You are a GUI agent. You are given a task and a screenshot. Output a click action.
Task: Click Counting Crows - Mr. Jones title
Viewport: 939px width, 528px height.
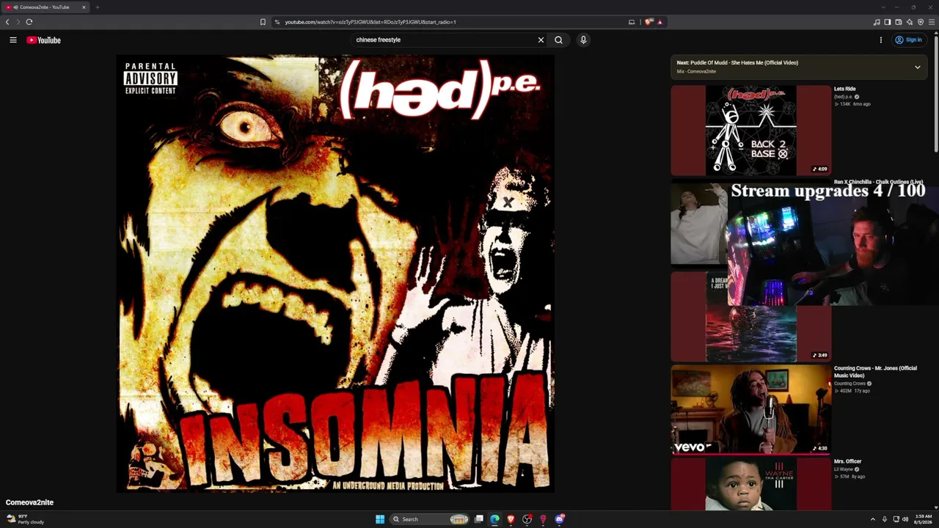tap(875, 372)
